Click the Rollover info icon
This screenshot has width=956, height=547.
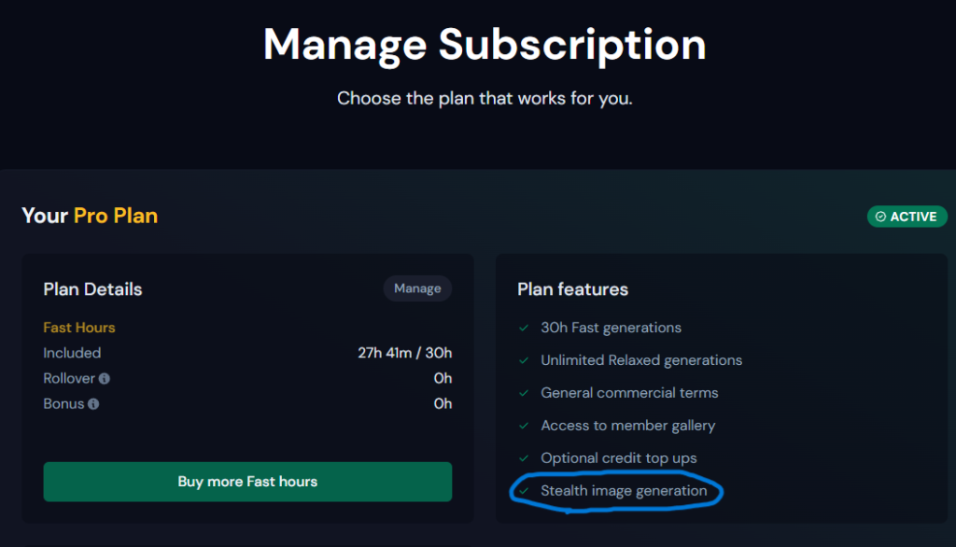(105, 379)
